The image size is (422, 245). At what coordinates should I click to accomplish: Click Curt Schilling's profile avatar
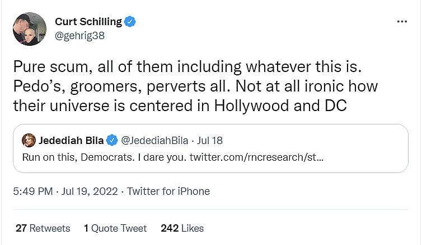click(29, 29)
